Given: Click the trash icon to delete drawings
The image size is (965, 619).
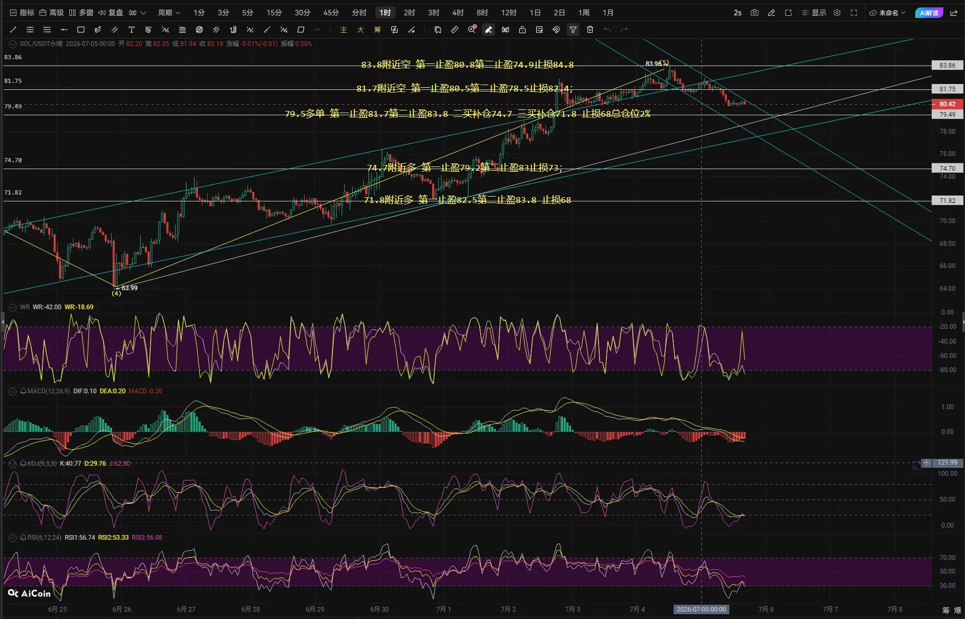Looking at the screenshot, I should click(x=590, y=30).
